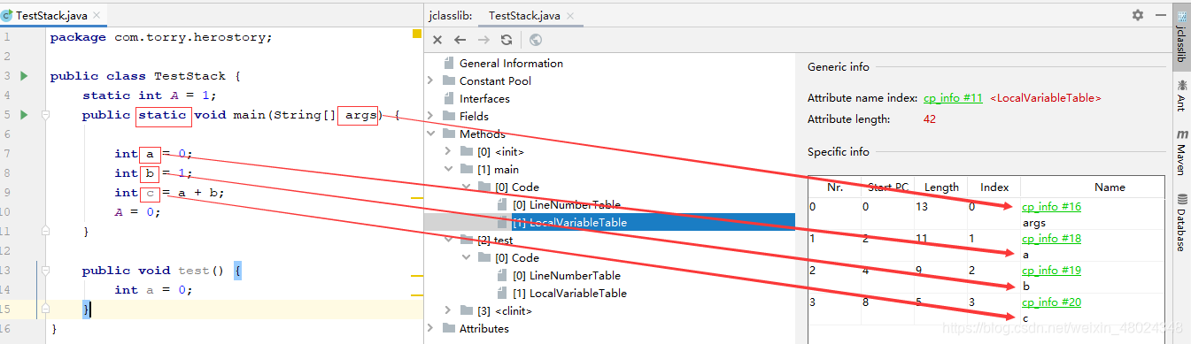
Task: Click the back arrow in jclasslib toolbar
Action: click(x=460, y=40)
